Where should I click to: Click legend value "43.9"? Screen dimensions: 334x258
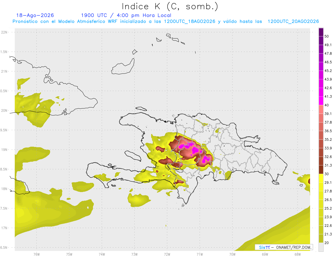point(328,79)
